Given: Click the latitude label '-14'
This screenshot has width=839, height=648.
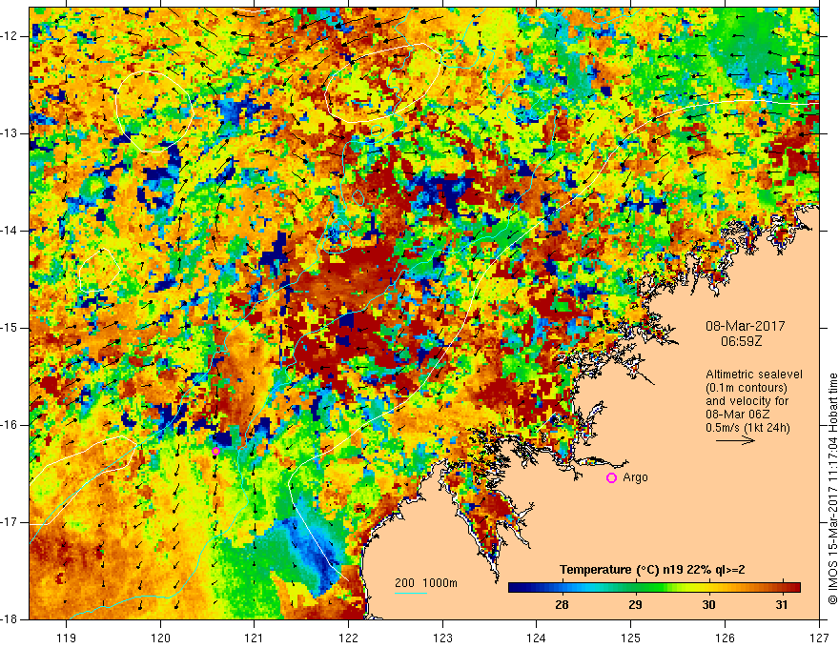Looking at the screenshot, I should (10, 231).
